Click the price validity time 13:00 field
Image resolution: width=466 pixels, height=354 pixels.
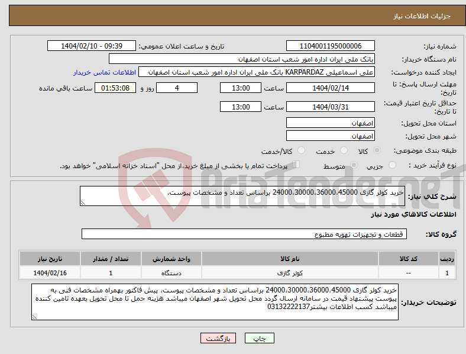(x=241, y=107)
